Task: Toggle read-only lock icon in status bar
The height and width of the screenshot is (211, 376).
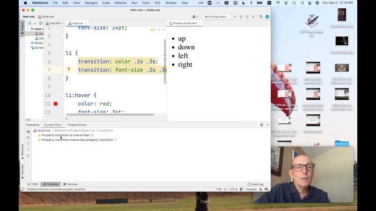Action: [261, 189]
